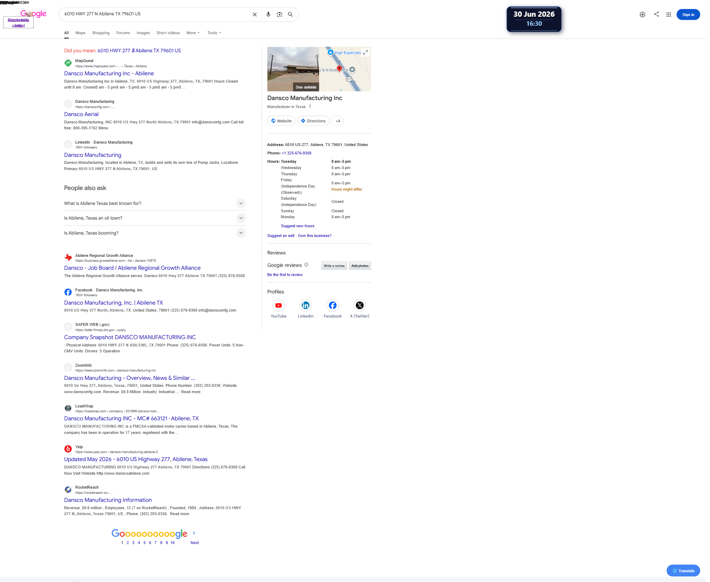Expand the map with the fullscreen icon
Image resolution: width=710 pixels, height=582 pixels.
(x=365, y=53)
